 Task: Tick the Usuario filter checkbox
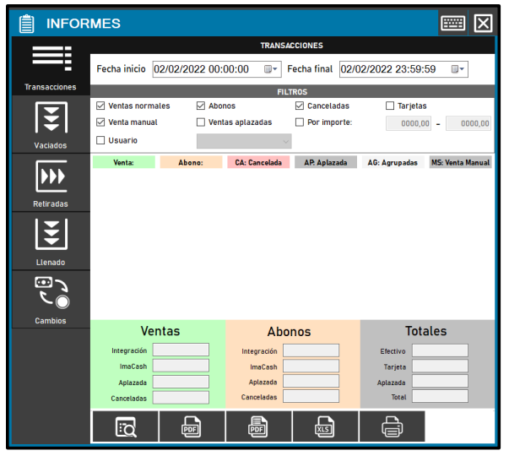[101, 140]
